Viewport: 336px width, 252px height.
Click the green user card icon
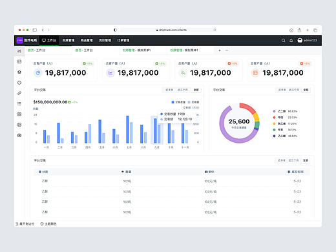(183, 73)
